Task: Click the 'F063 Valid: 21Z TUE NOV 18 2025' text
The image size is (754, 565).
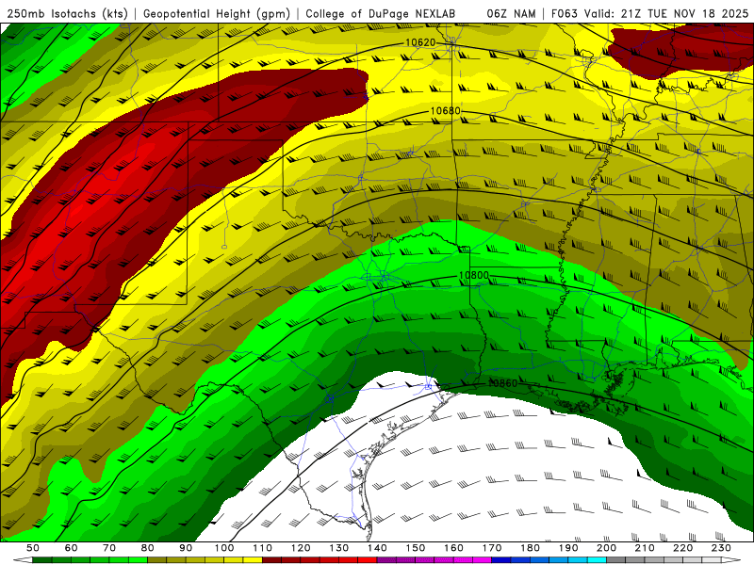Action: click(649, 14)
